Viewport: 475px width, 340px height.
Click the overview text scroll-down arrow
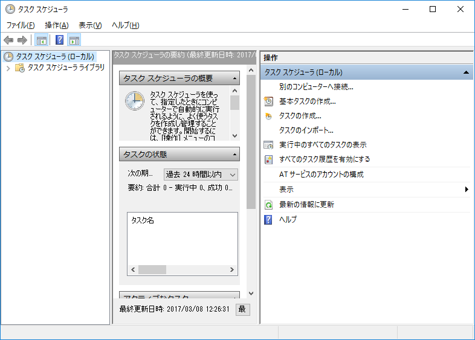[234, 136]
